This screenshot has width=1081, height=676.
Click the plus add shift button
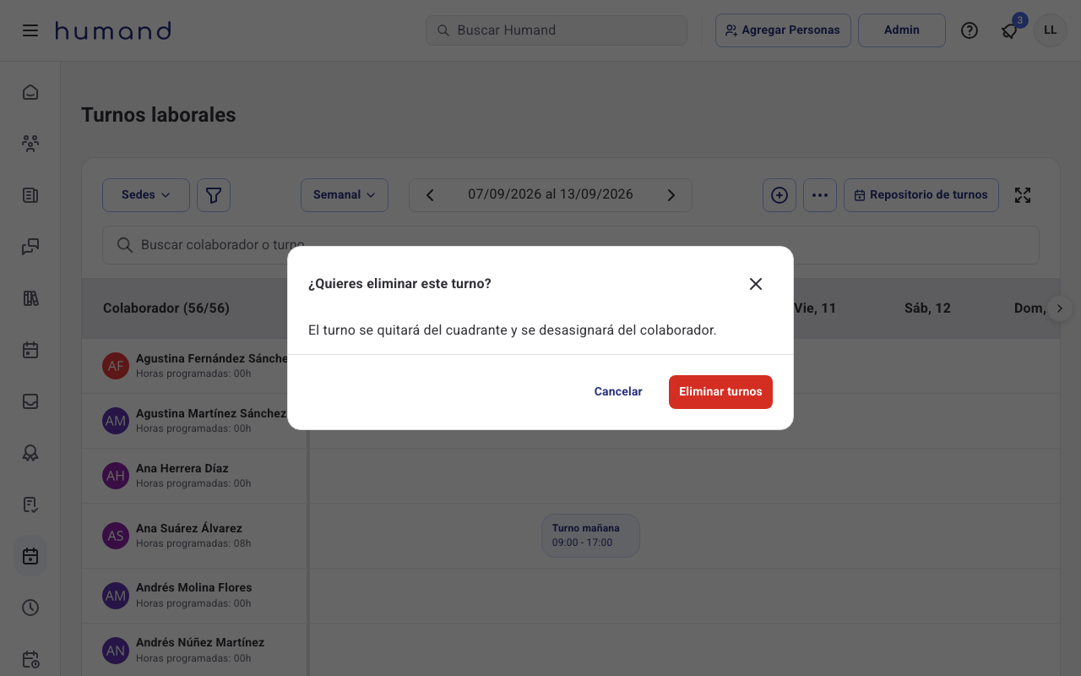tap(780, 195)
